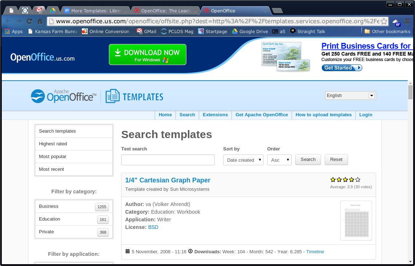Switch to the pinned Google Drive tab
The image size is (415, 266).
click(x=53, y=11)
